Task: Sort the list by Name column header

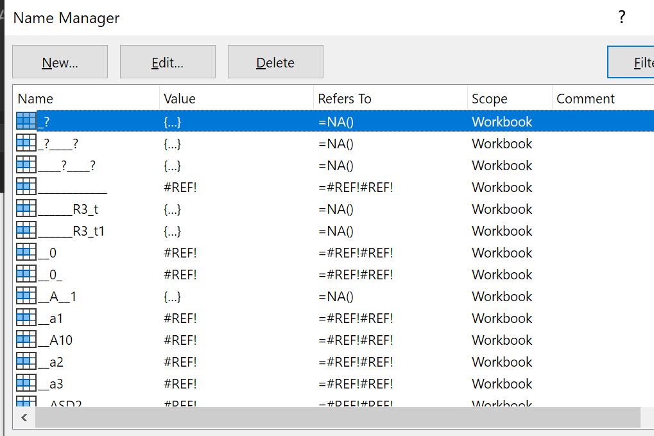Action: [x=86, y=99]
